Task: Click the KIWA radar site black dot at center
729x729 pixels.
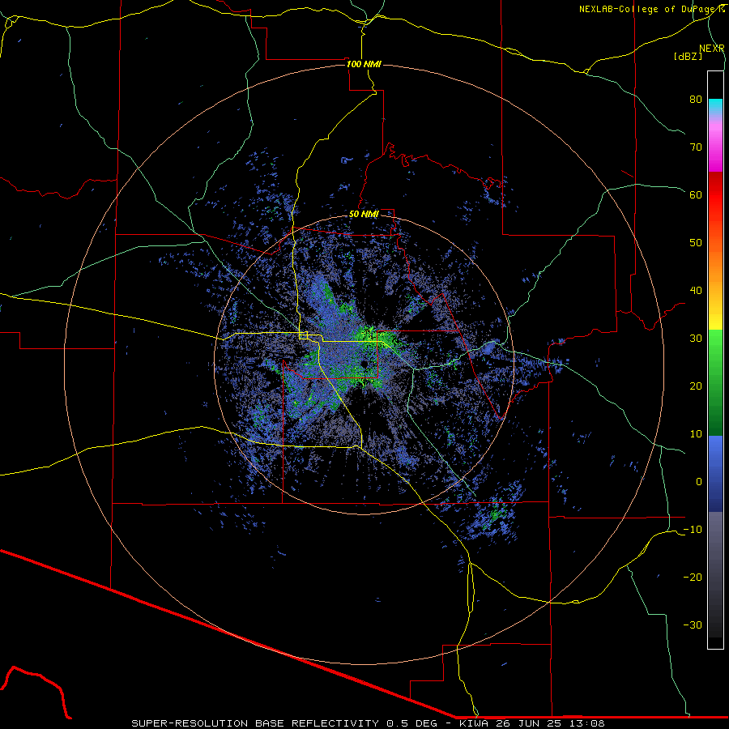Action: point(364,364)
